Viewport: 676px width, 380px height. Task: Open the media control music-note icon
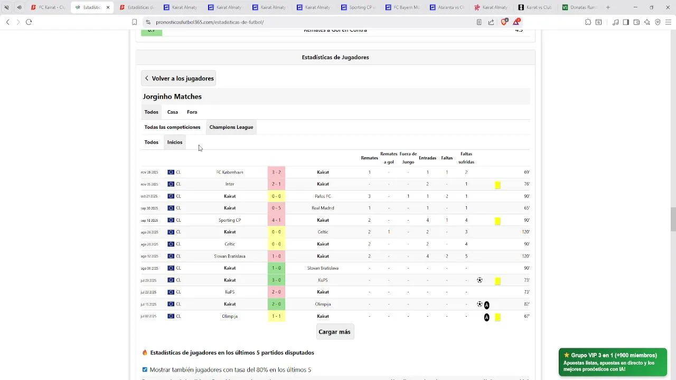tap(615, 22)
